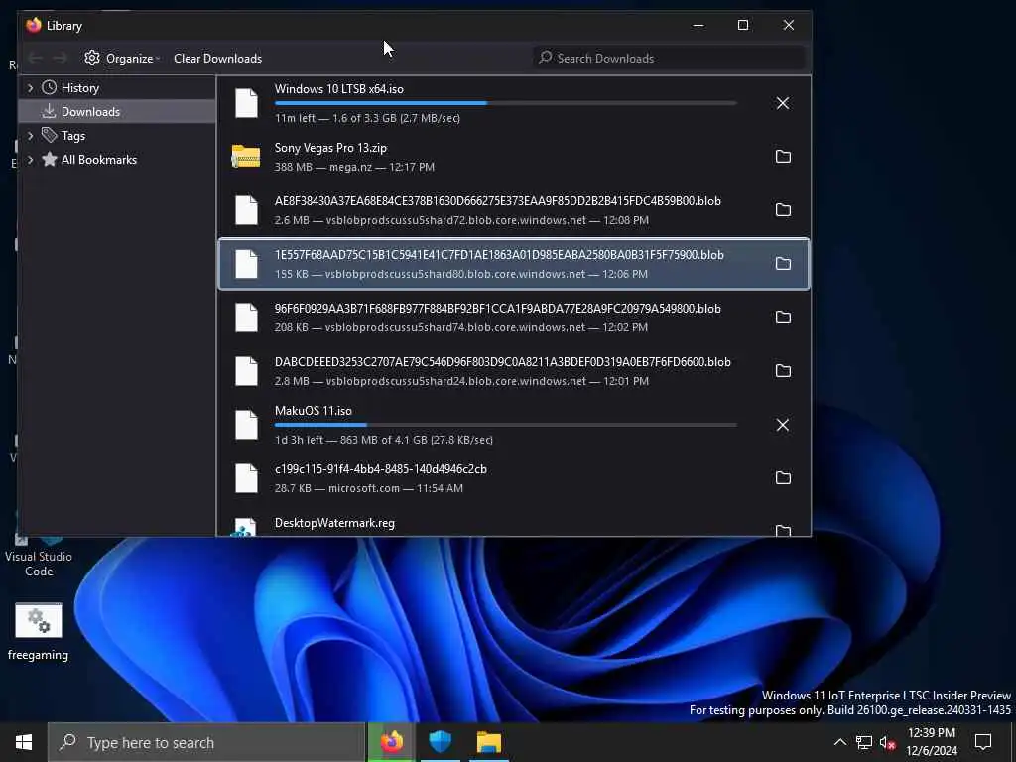Focus the Search Downloads field
1016x762 pixels.
pyautogui.click(x=670, y=58)
